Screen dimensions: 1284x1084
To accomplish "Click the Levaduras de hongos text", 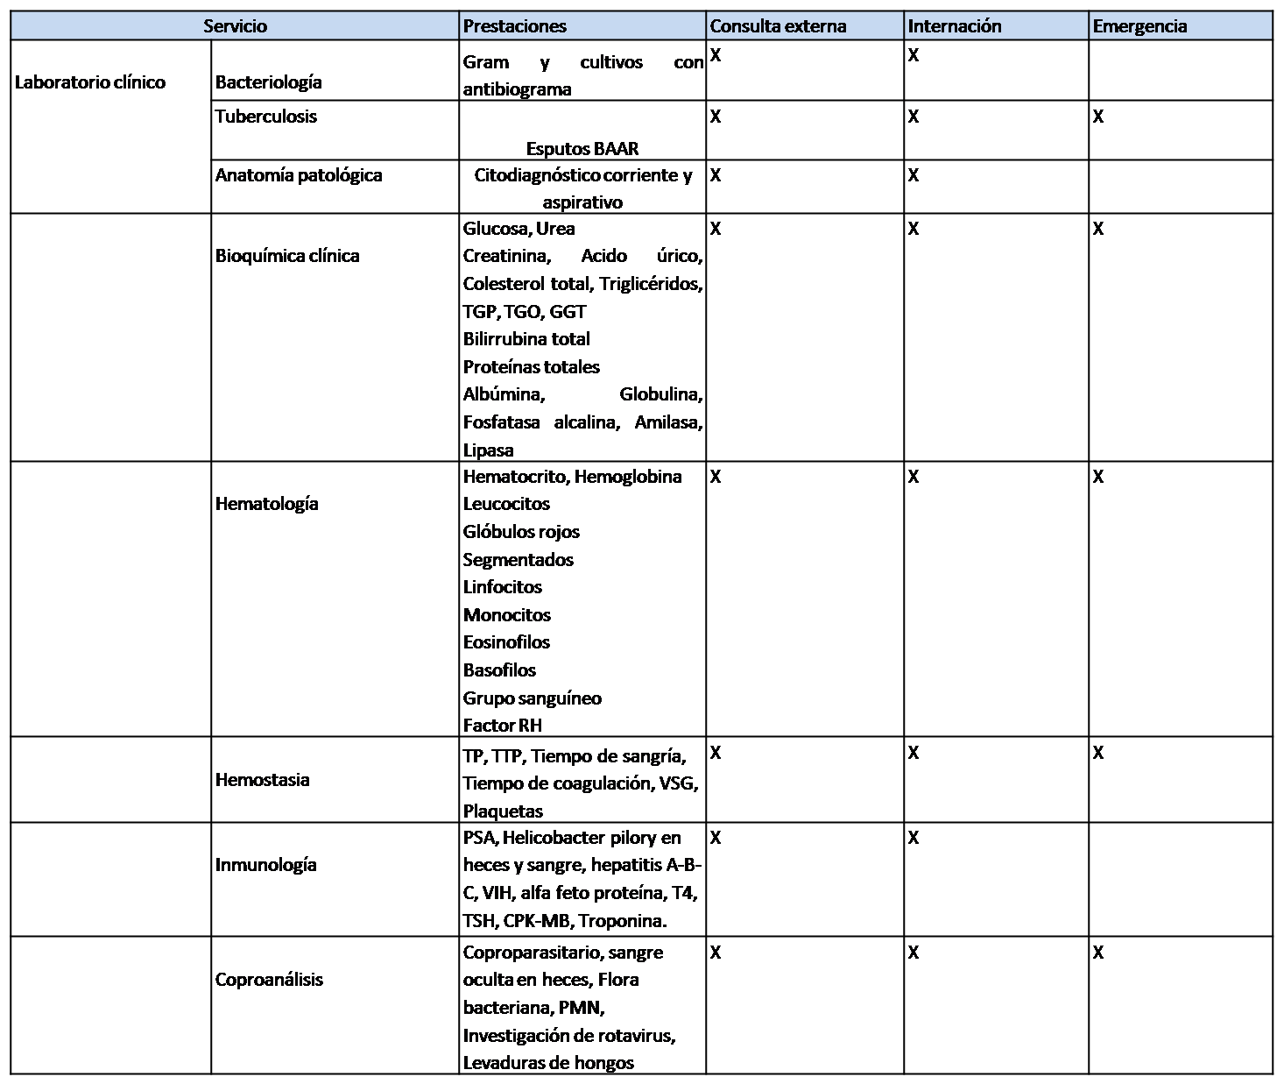I will (x=547, y=1063).
